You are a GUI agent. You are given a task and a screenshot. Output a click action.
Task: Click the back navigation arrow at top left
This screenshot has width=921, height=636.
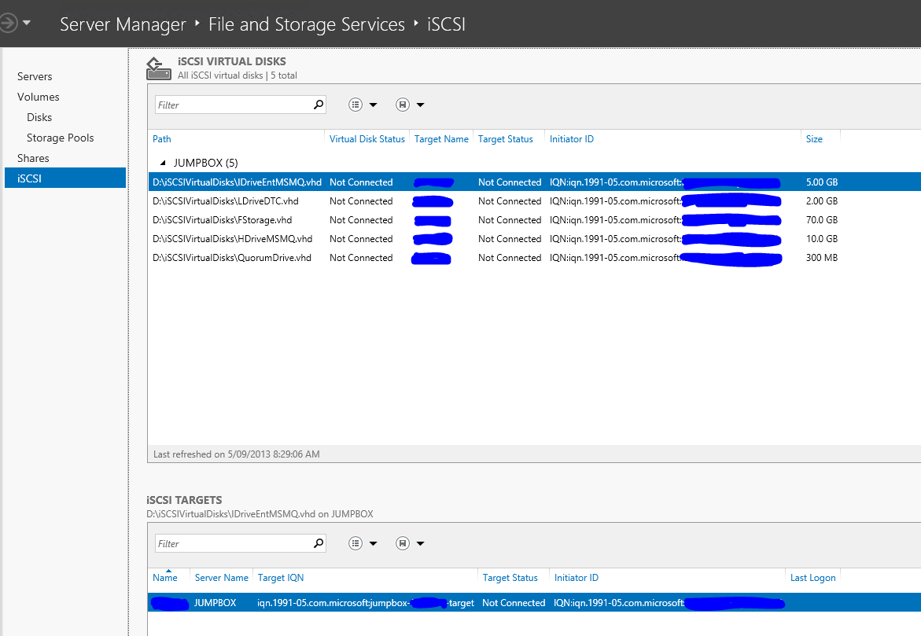pos(8,21)
